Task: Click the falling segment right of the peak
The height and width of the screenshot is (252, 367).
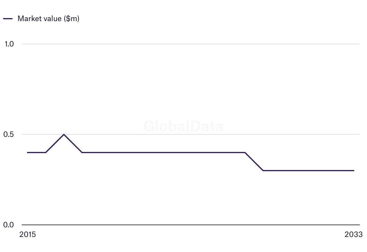Action: [73, 143]
